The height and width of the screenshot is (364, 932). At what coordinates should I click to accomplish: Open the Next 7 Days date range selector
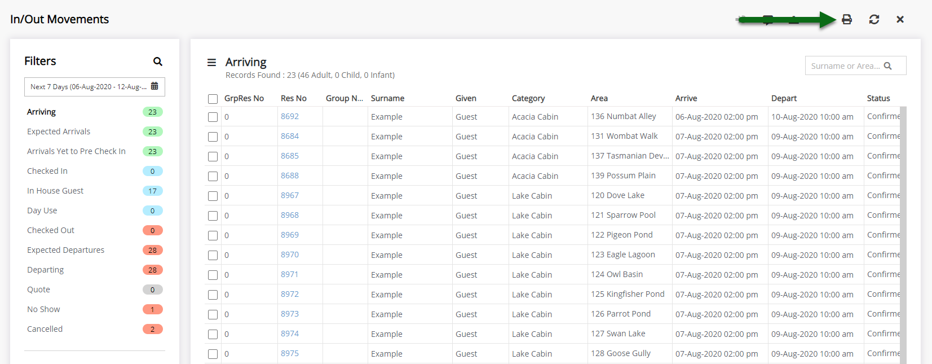pyautogui.click(x=95, y=87)
